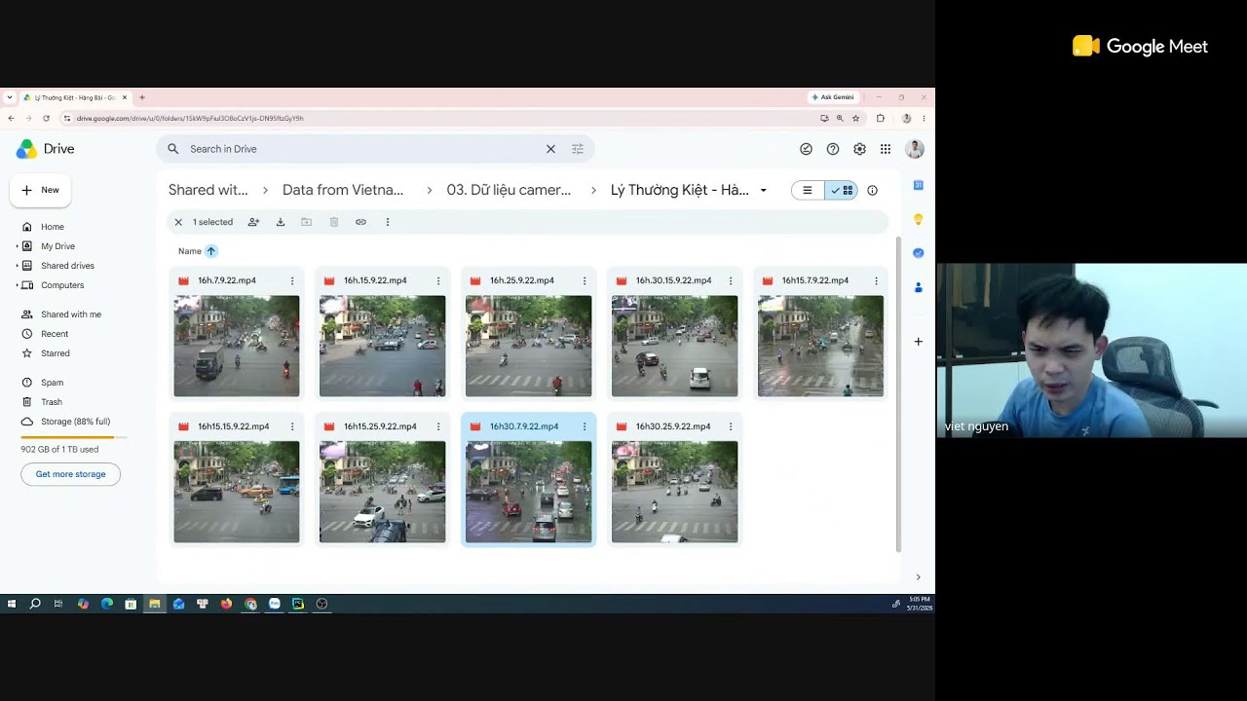Open Google Keep side panel
Viewport: 1247px width, 701px height.
coord(918,219)
